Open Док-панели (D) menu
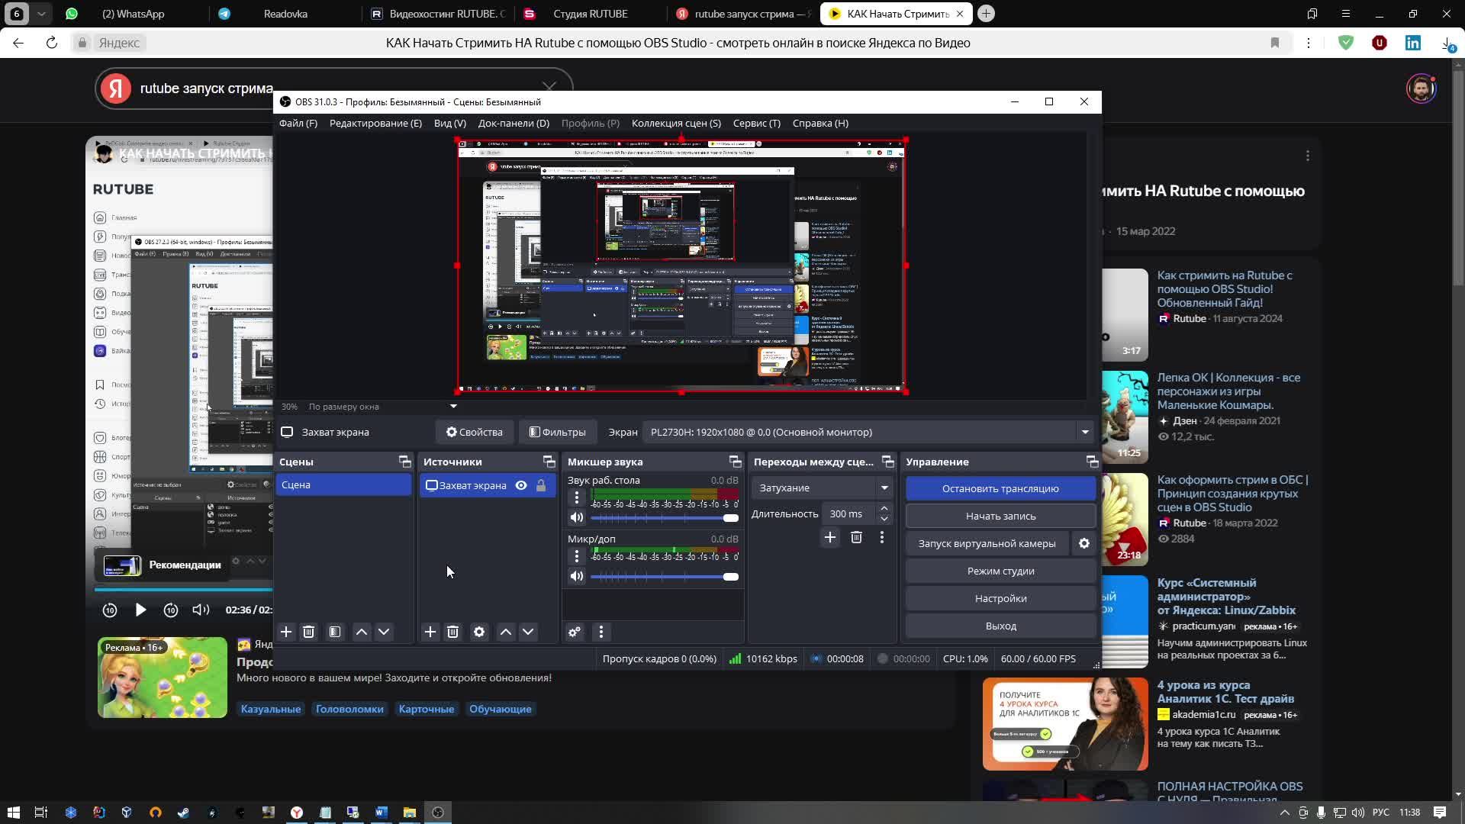Viewport: 1465px width, 824px height. coord(514,123)
